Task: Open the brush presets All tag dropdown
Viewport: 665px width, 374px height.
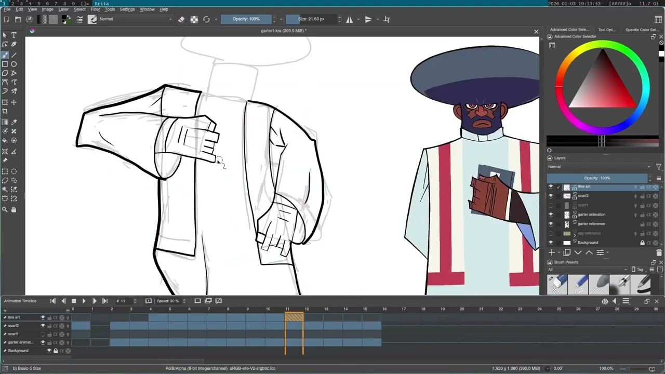Action: 587,270
